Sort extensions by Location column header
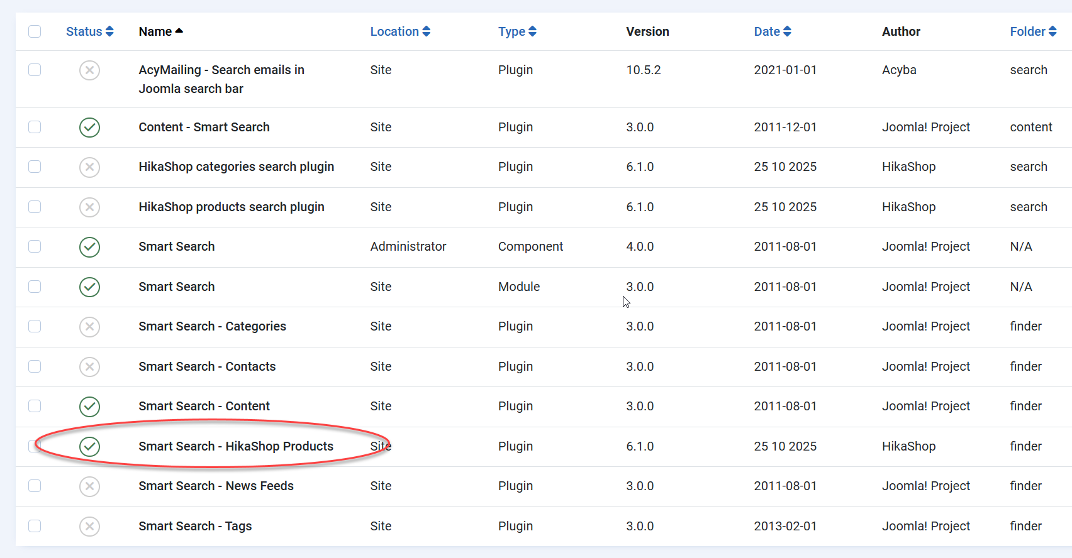The height and width of the screenshot is (558, 1072). coord(399,31)
